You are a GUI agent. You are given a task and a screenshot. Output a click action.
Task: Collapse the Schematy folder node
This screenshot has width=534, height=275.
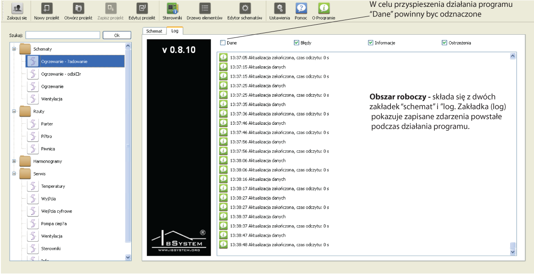pos(14,49)
